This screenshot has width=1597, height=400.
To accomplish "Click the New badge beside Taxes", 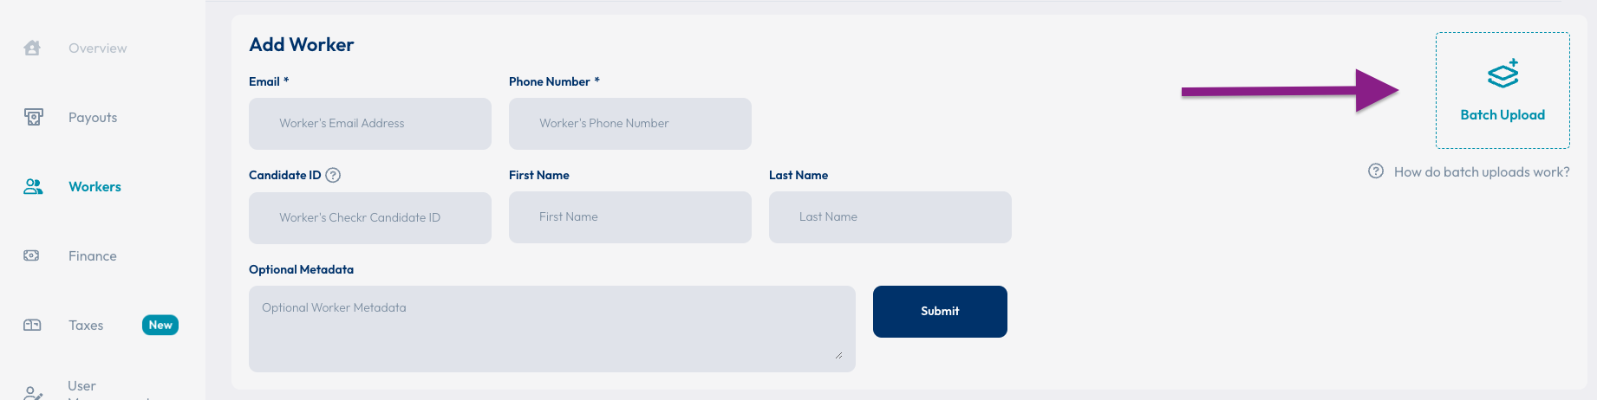I will click(160, 325).
